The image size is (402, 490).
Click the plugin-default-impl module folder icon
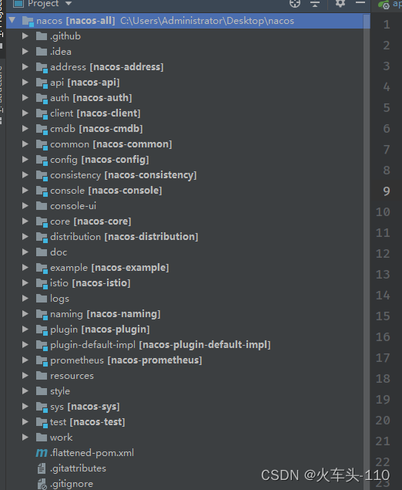(42, 345)
